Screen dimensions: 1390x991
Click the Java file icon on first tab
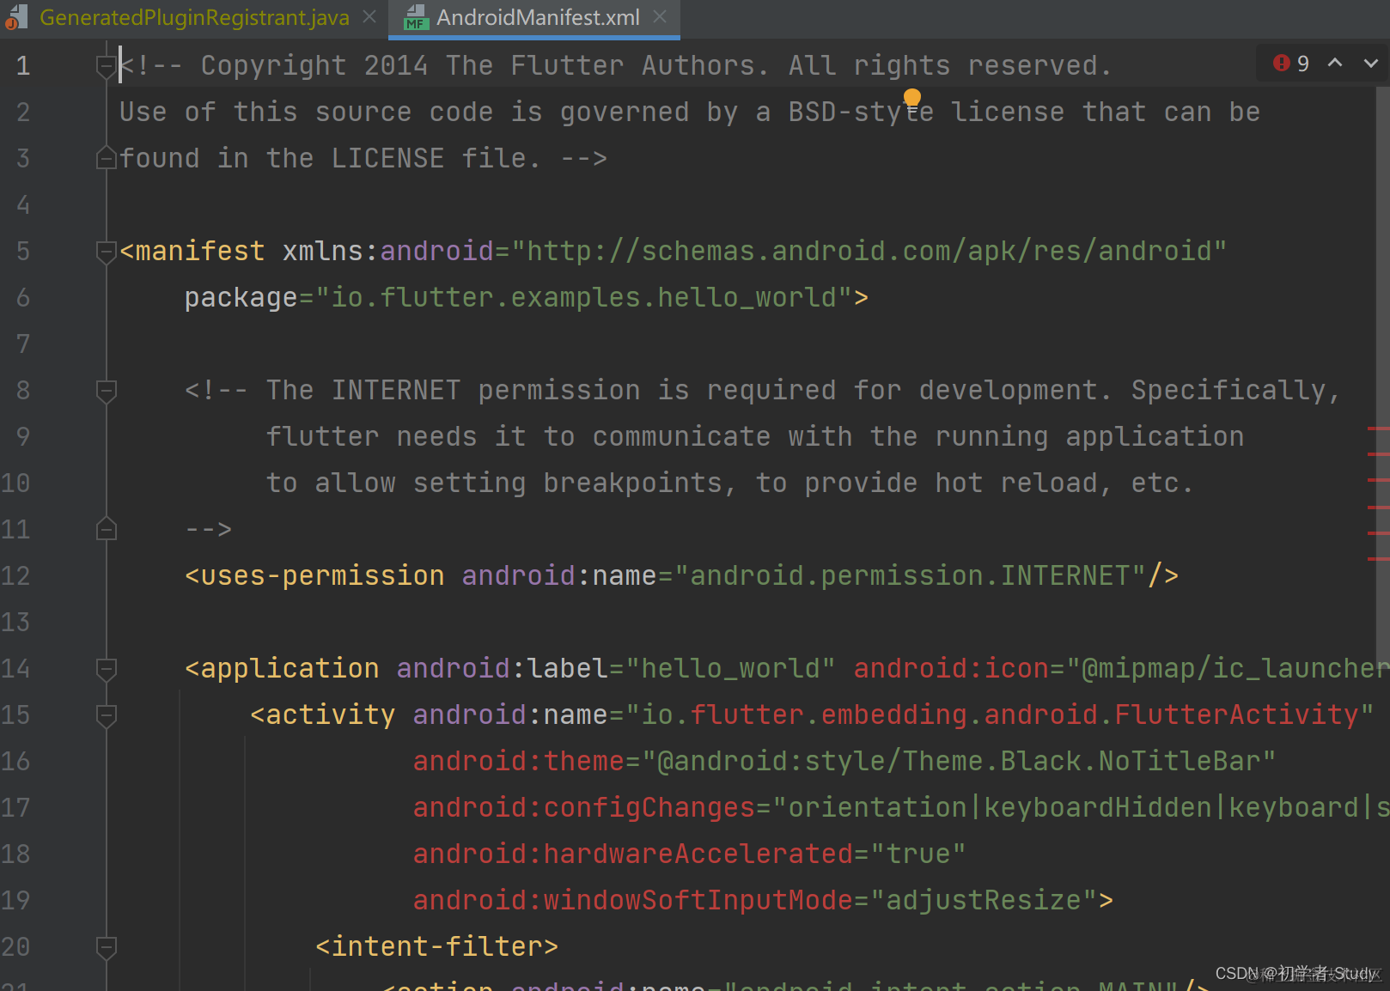(17, 17)
